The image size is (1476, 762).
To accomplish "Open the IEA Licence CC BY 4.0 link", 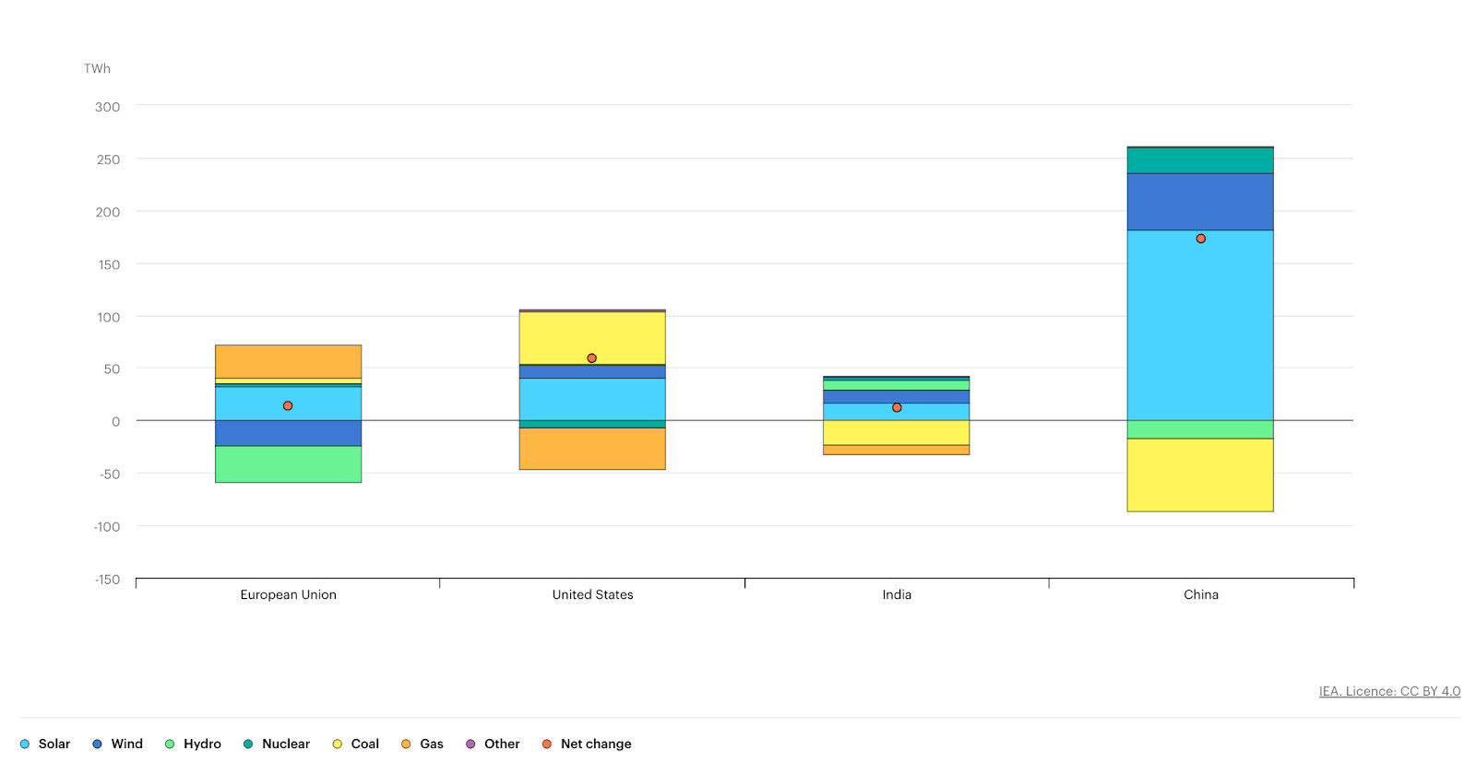I will coord(1389,691).
